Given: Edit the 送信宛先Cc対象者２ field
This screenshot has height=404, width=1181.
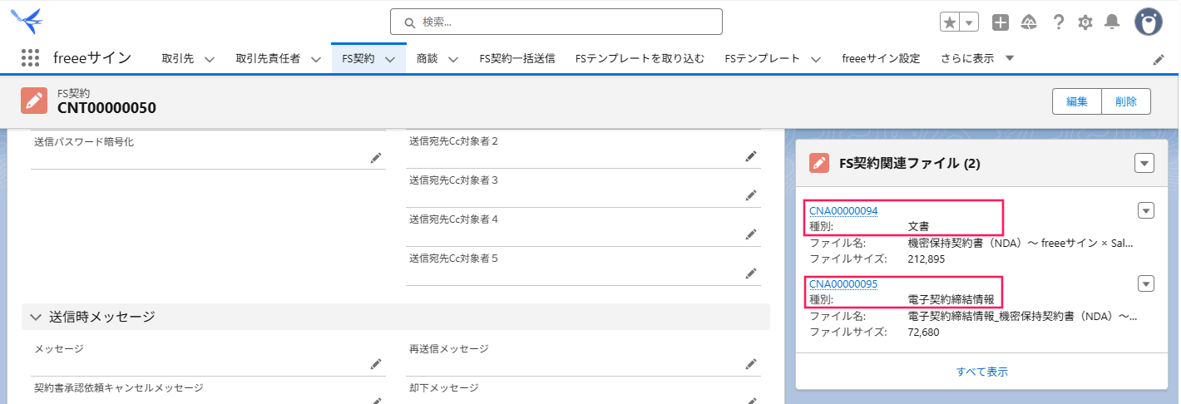Looking at the screenshot, I should click(751, 156).
